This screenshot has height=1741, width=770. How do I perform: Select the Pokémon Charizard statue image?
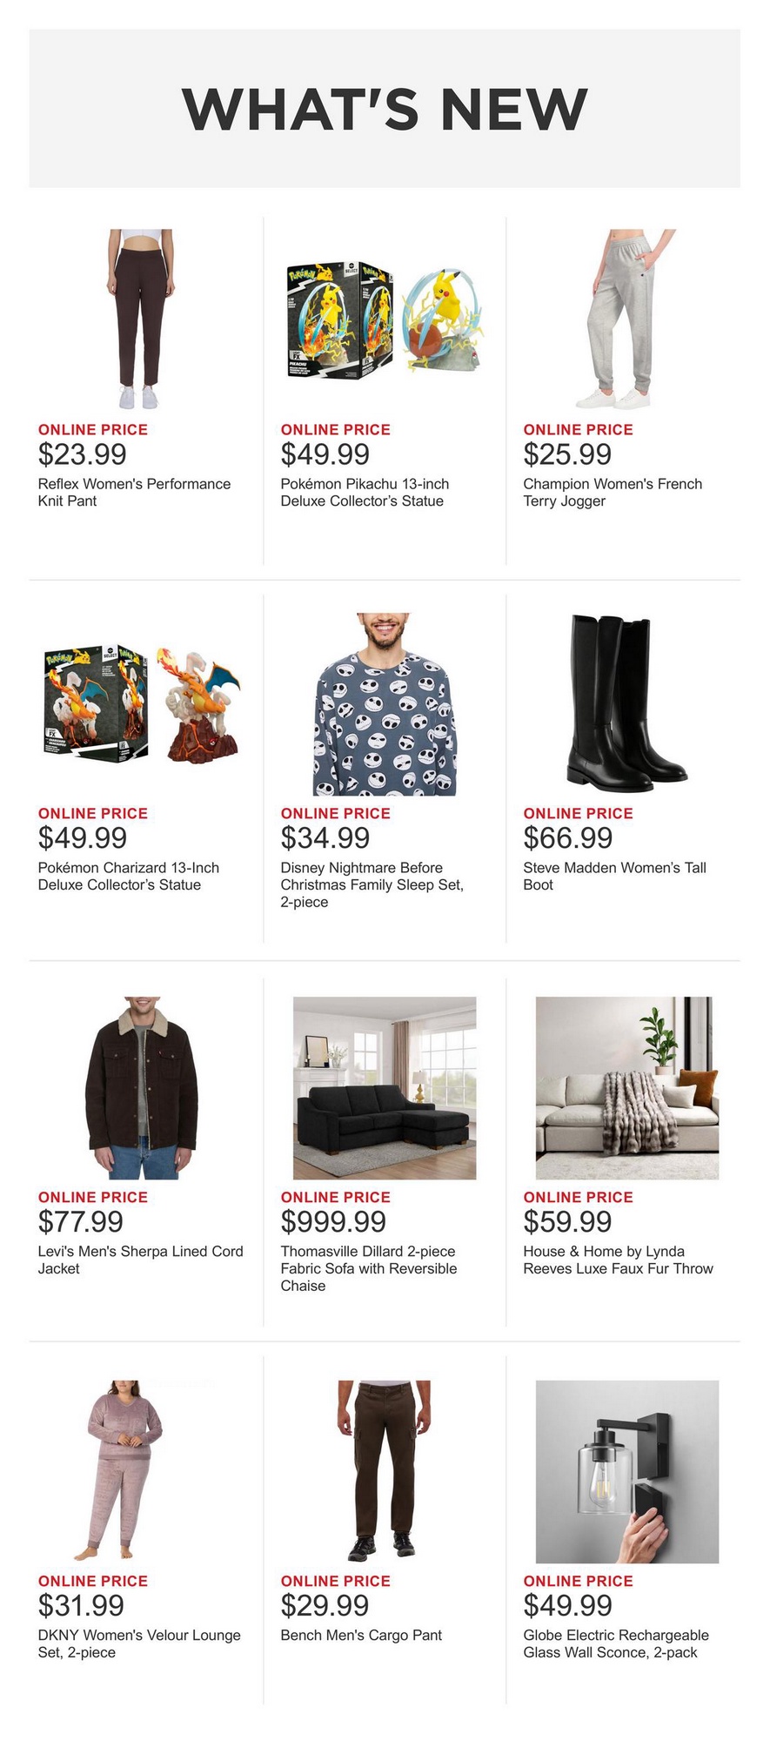(141, 704)
